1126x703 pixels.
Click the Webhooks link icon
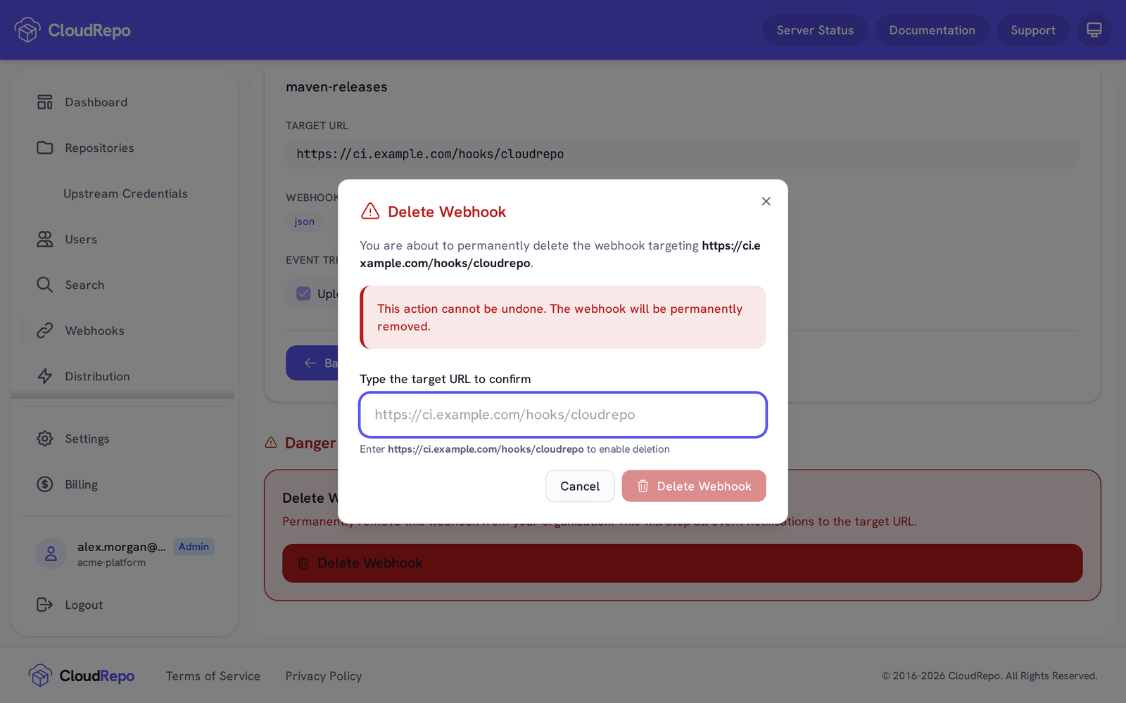coord(45,330)
